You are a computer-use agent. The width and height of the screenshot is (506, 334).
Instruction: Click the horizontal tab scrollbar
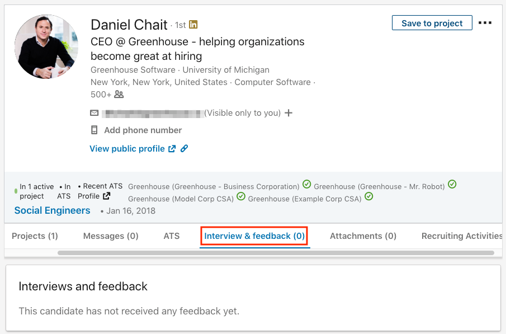point(276,253)
